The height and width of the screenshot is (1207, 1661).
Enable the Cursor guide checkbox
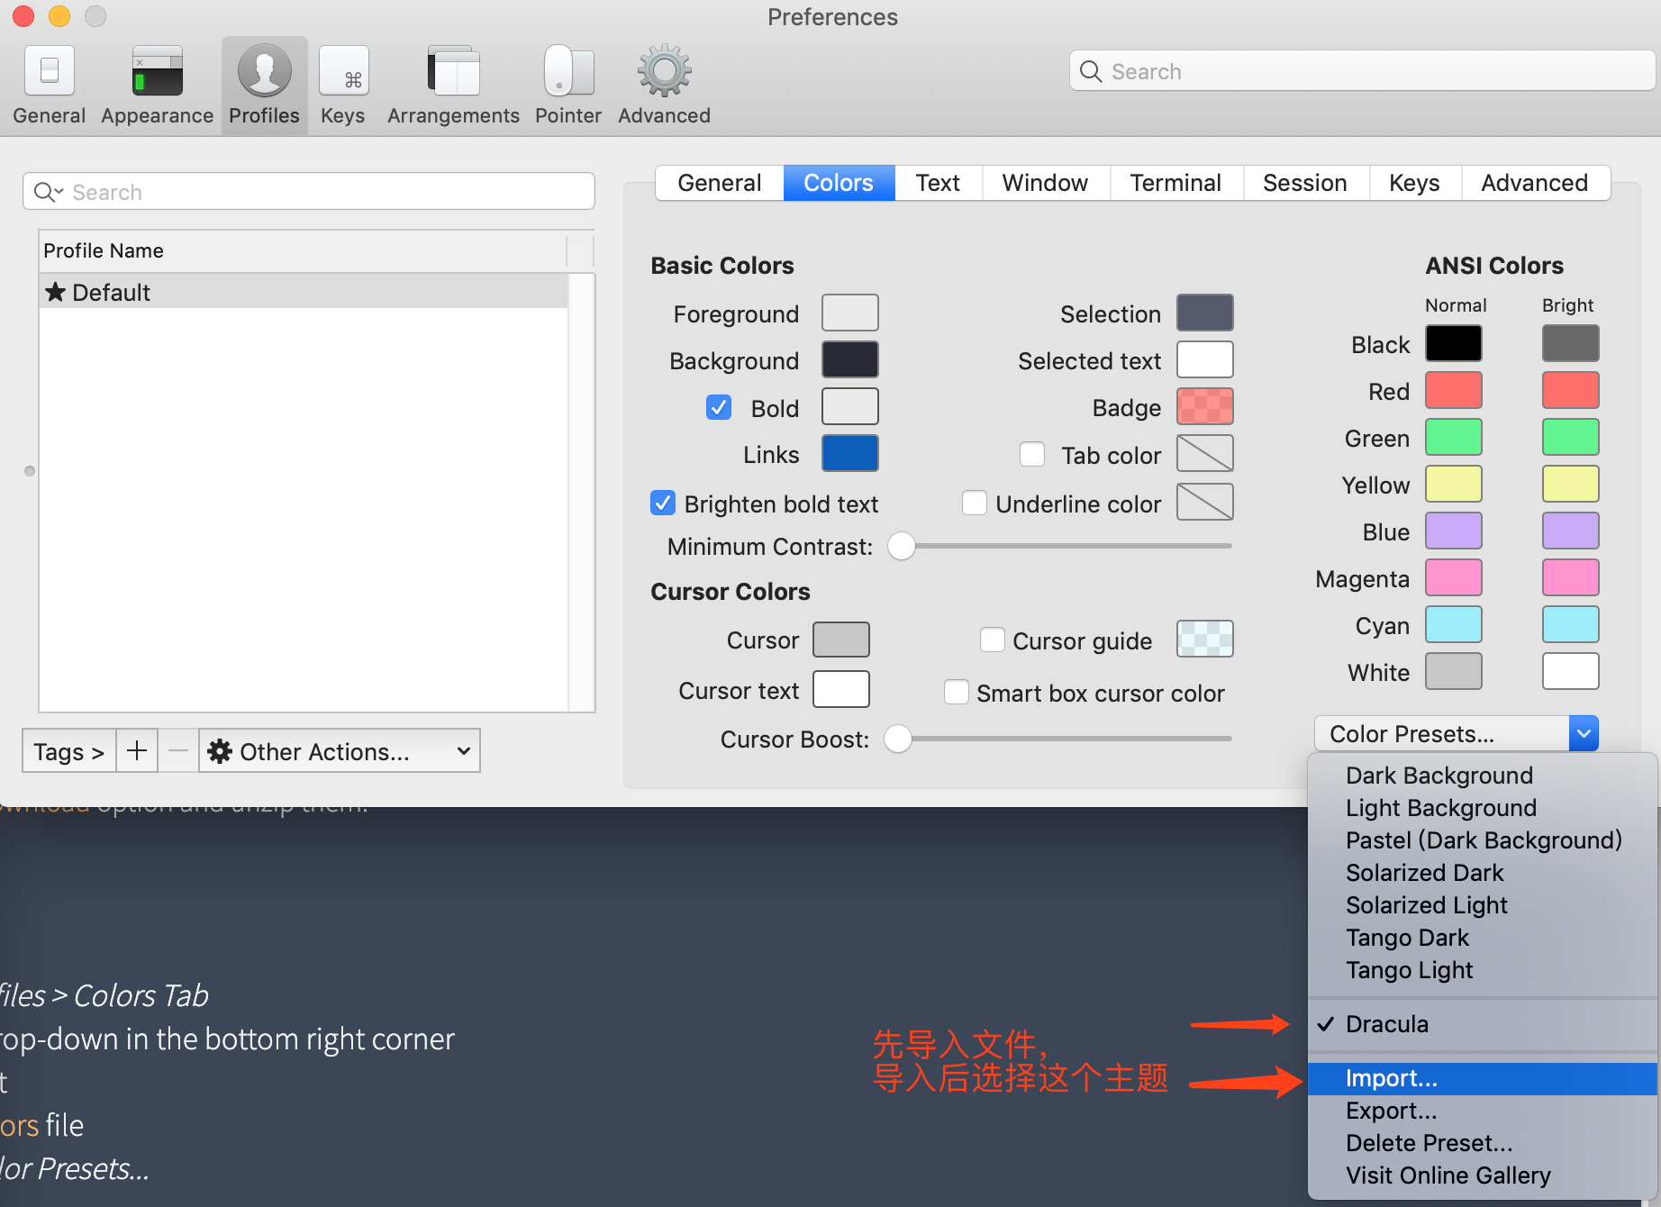point(992,640)
